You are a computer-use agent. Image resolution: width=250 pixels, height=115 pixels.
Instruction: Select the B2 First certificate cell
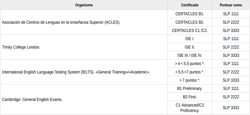(190, 97)
